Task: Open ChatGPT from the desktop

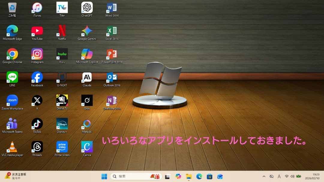Action: [87, 7]
